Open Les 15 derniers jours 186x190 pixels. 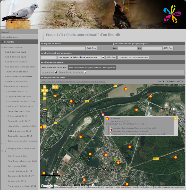point(16,62)
